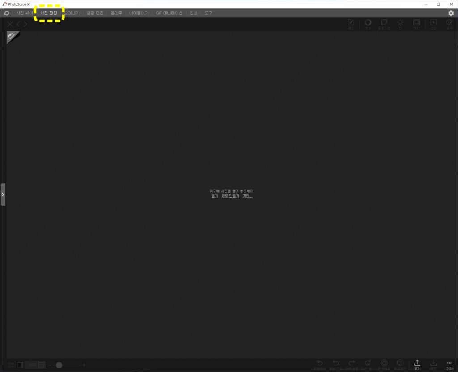Click the grid icon at bottom left
Viewport: 458px width, 372px height.
(11, 365)
